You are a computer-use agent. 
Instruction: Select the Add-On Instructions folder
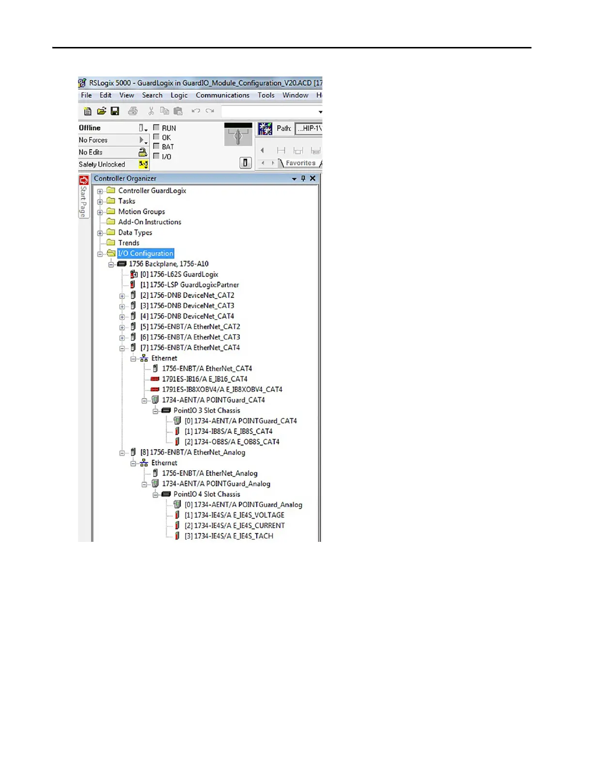coord(150,222)
